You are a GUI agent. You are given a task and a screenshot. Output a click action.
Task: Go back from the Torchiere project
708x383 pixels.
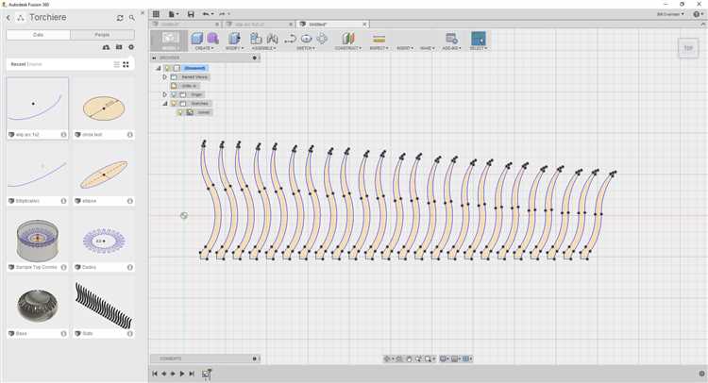click(x=8, y=18)
